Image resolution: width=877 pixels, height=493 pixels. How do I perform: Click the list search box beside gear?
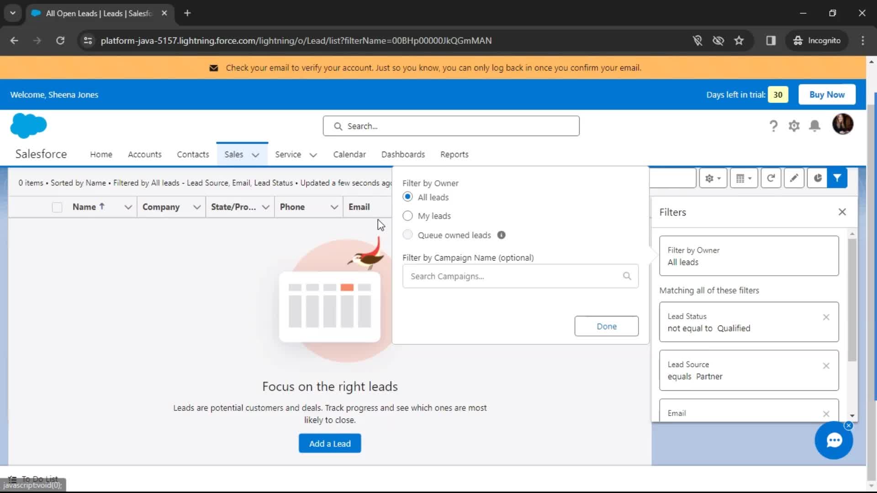[x=673, y=178]
